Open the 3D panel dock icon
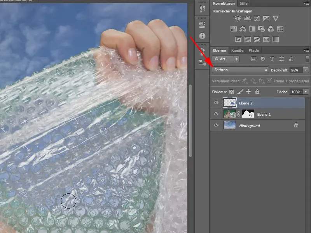Image resolution: width=311 pixels, height=233 pixels. click(x=202, y=25)
